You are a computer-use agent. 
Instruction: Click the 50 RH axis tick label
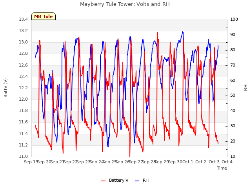[233, 96]
